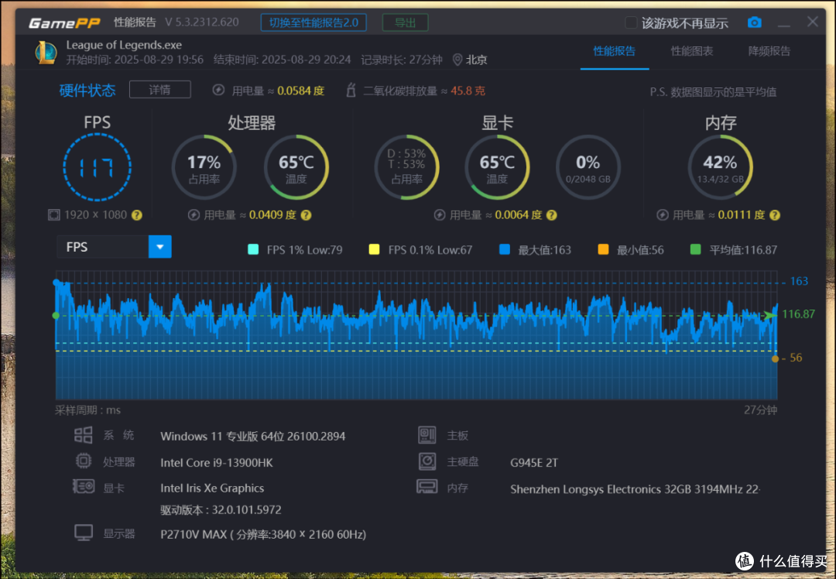Close the GamePP report window

(x=813, y=22)
